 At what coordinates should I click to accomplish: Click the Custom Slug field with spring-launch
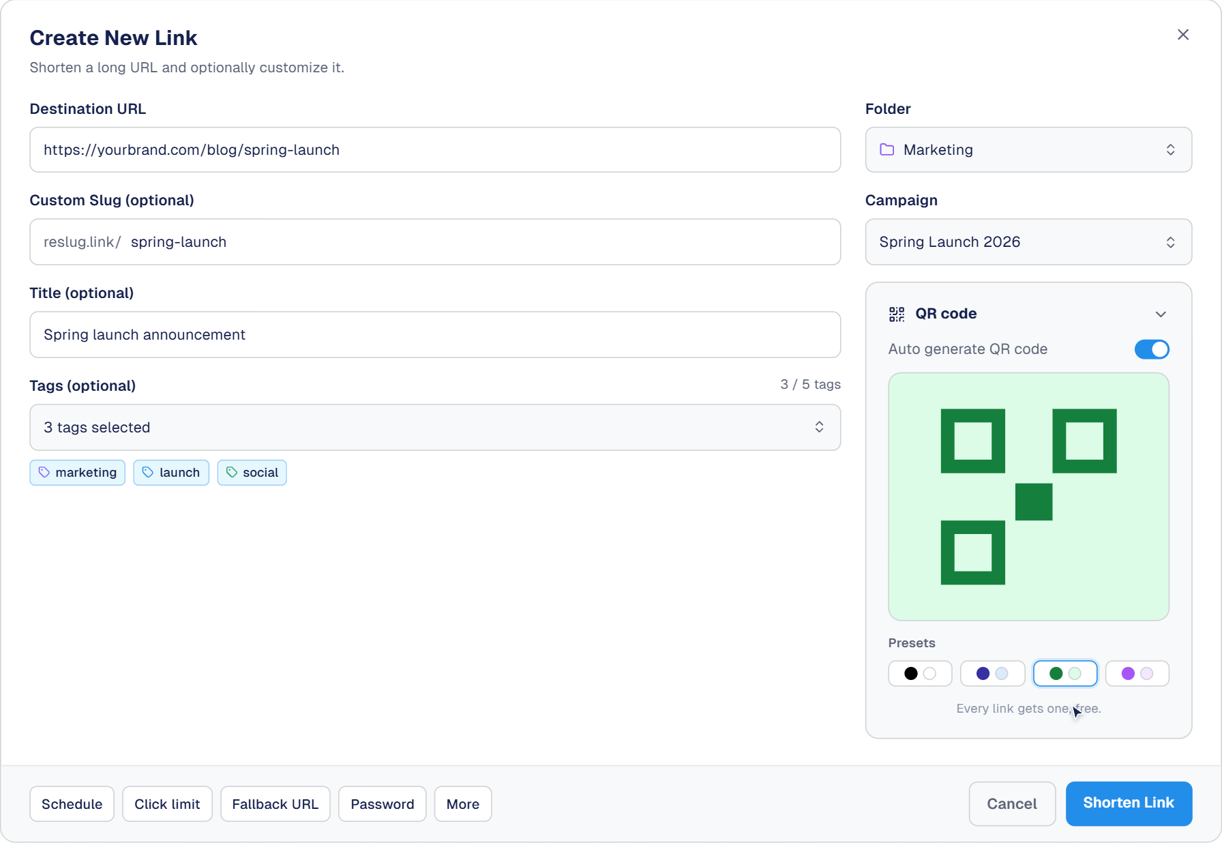[435, 242]
